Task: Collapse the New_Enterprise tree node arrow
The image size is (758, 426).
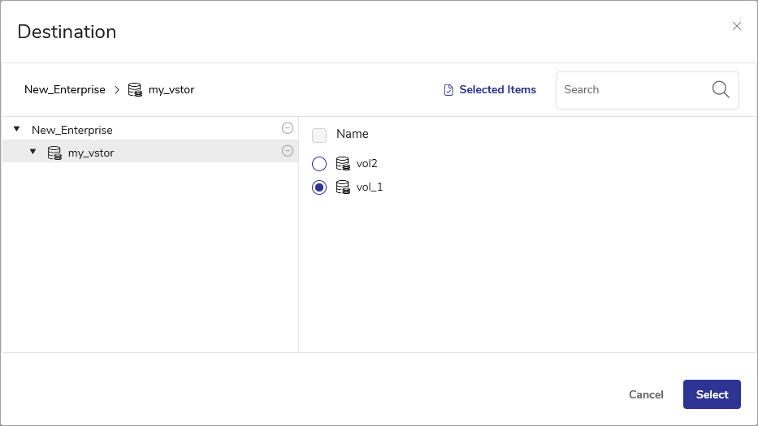Action: click(x=16, y=129)
